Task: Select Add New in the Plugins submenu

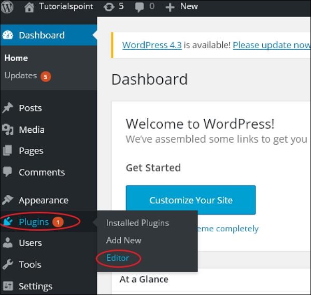Action: tap(124, 240)
